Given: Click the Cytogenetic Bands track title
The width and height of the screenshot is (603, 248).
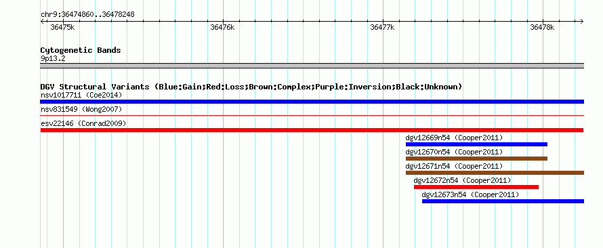Looking at the screenshot, I should pos(81,50).
